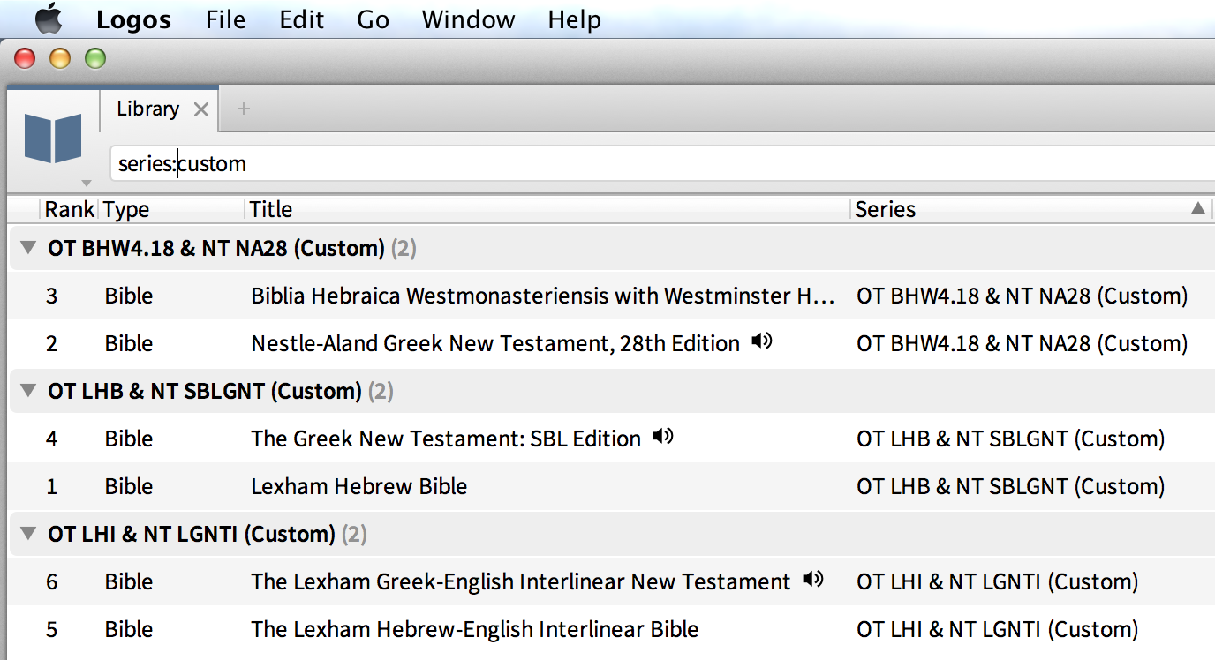Click Series cell of the Nestle-Aland row
This screenshot has width=1215, height=660.
pyautogui.click(x=1023, y=344)
